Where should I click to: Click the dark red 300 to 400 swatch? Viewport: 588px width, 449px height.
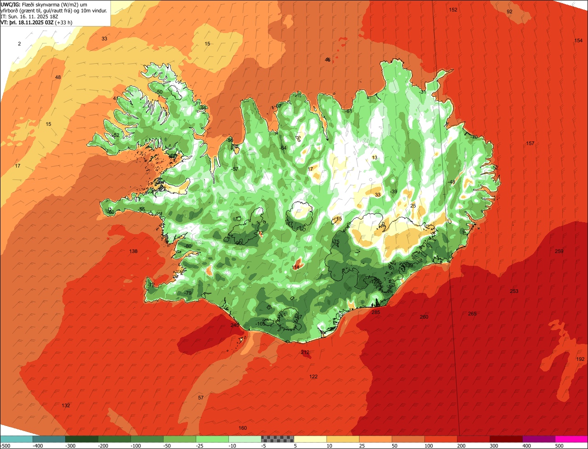[x=506, y=439]
